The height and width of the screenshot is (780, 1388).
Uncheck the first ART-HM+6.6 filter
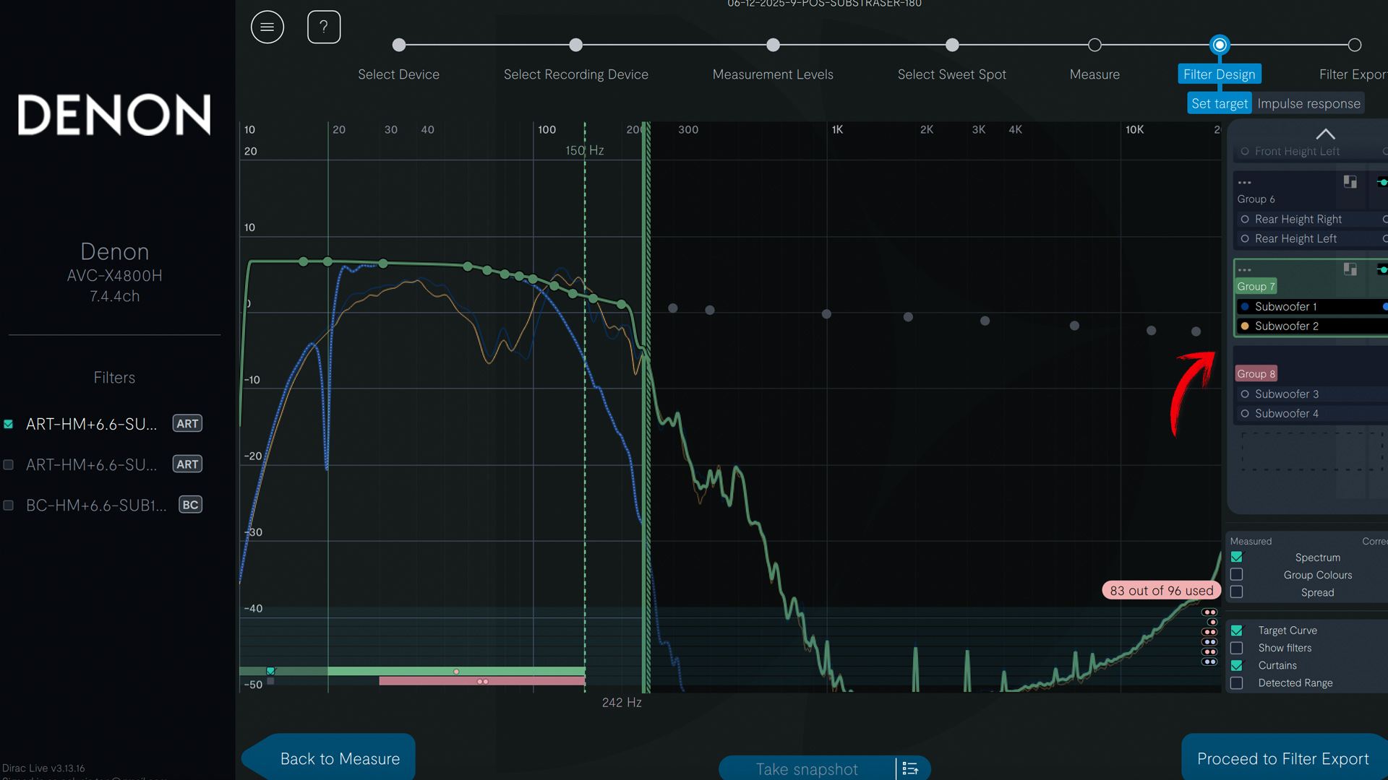tap(9, 424)
